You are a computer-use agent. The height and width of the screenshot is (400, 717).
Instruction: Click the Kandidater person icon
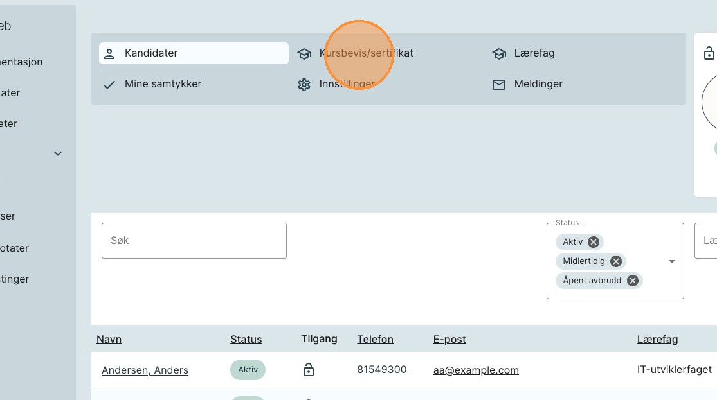(109, 53)
